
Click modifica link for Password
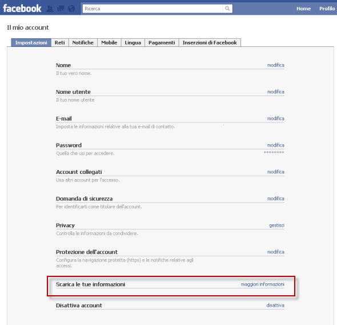click(x=275, y=145)
